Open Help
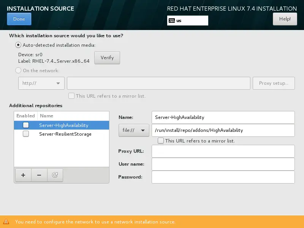Viewport: 304px width, 228px height. (x=285, y=19)
